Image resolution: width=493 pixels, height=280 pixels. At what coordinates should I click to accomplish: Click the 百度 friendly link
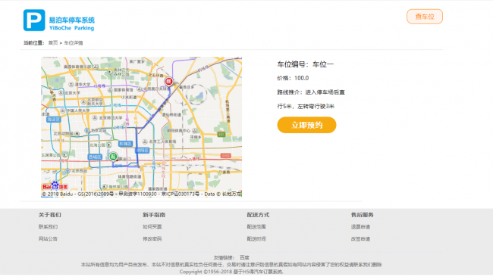click(x=244, y=258)
